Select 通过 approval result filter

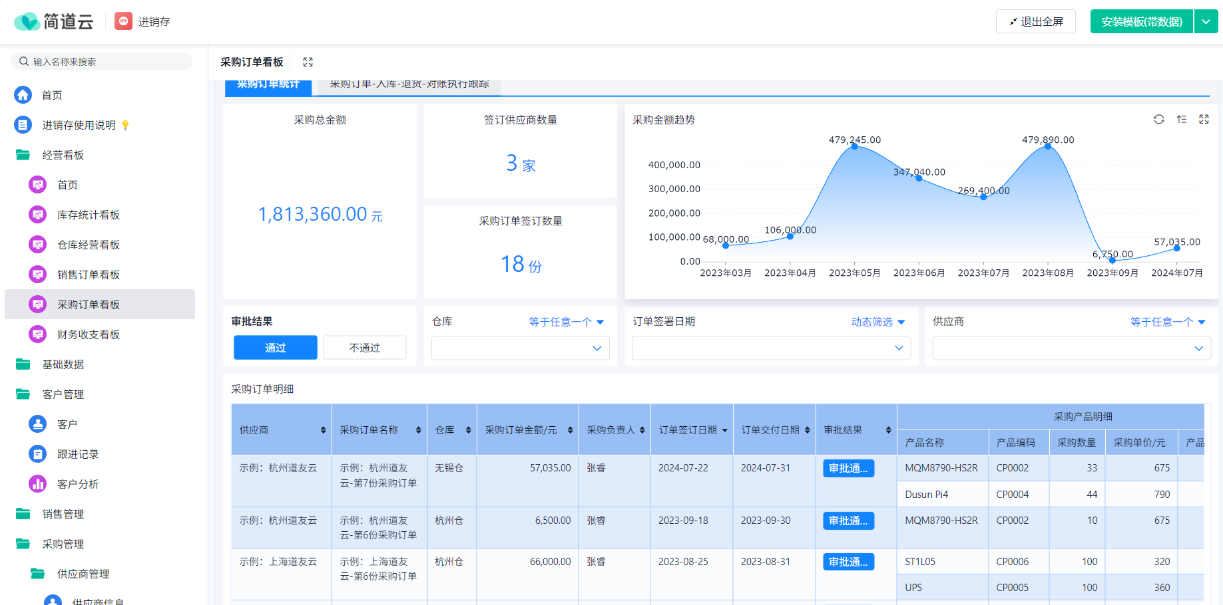tap(276, 348)
